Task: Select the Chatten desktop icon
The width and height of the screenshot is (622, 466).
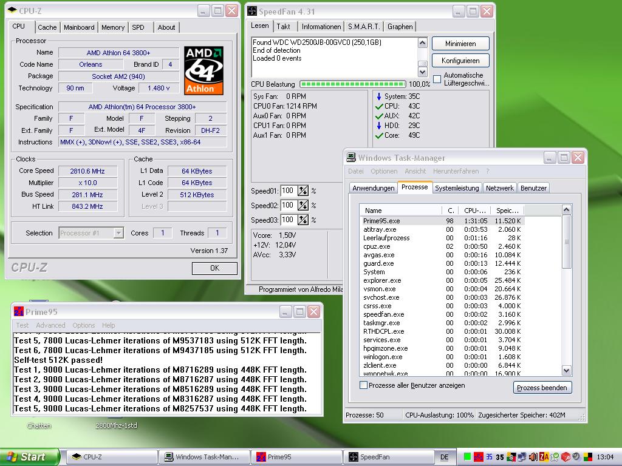Action: pyautogui.click(x=39, y=425)
